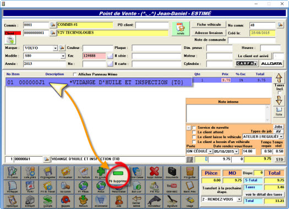Screen dimensions: 289x209
Task: Click the No comm magnifier icon in toolbar
Action: pyautogui.click(x=66, y=187)
